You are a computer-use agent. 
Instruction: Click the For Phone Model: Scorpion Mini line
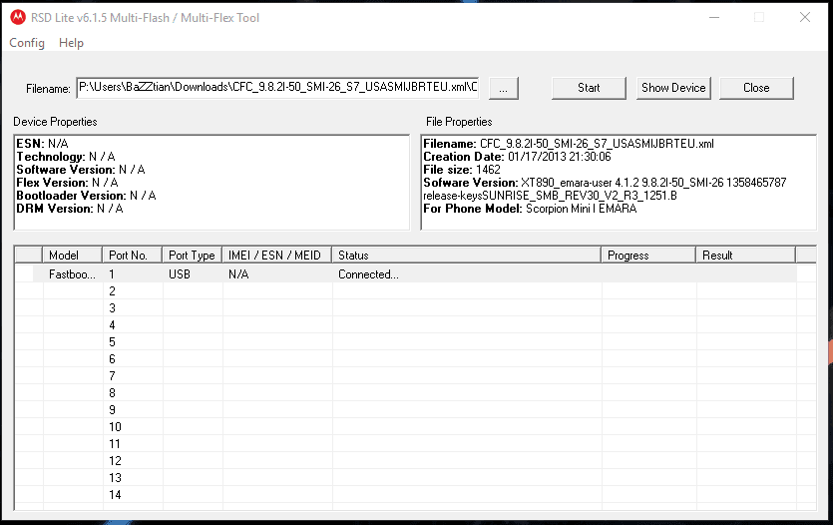click(x=530, y=209)
